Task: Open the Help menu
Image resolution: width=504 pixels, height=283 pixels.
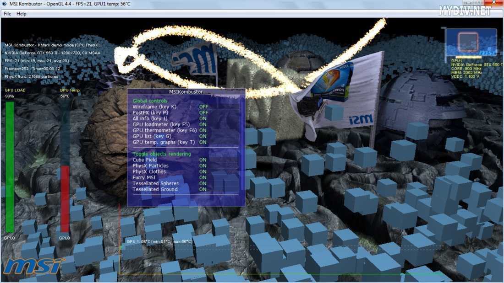Action: pyautogui.click(x=22, y=14)
